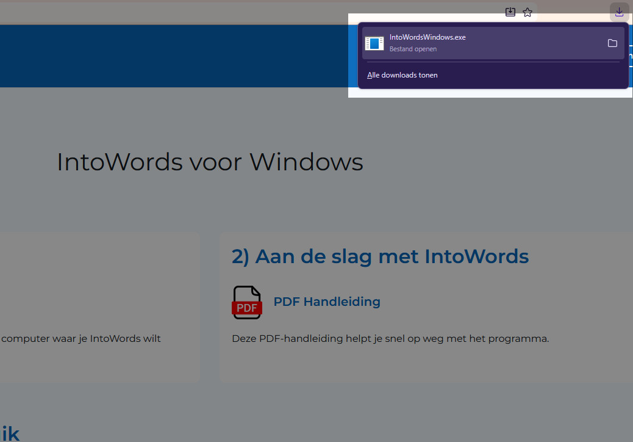This screenshot has height=442, width=633.
Task: Select the '2) Aan de slag met IntoWords' heading
Action: [x=381, y=256]
